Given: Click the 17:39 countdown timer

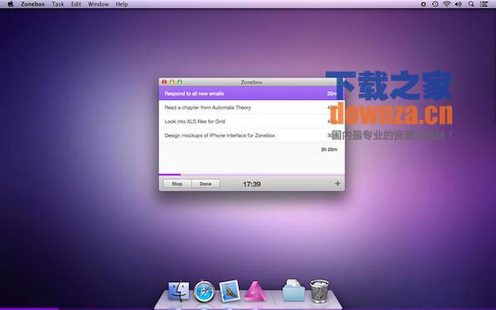Looking at the screenshot, I should 252,184.
